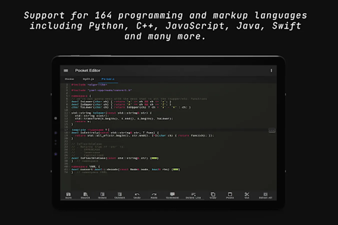Collapse the fold arrow at line 11
This screenshot has width=338, height=225.
coord(69,113)
